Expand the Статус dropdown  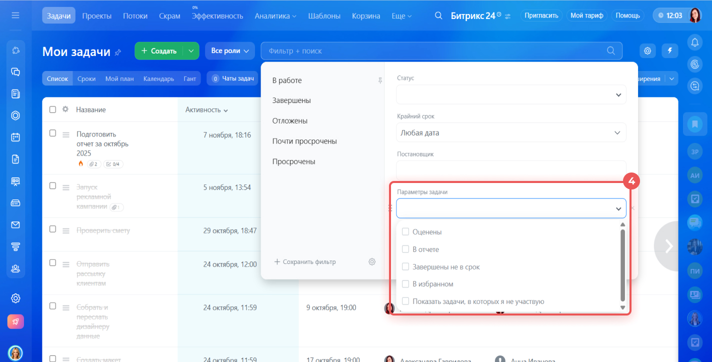tap(511, 95)
